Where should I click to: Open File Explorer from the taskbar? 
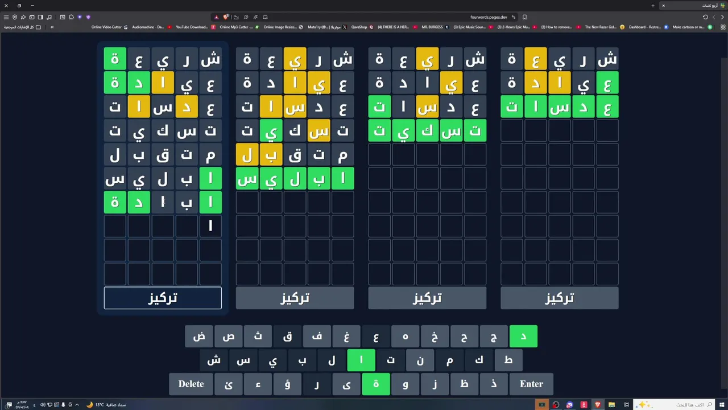[611, 404]
